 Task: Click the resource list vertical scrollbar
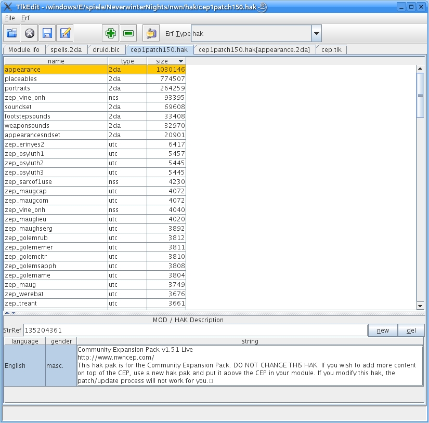[x=420, y=96]
